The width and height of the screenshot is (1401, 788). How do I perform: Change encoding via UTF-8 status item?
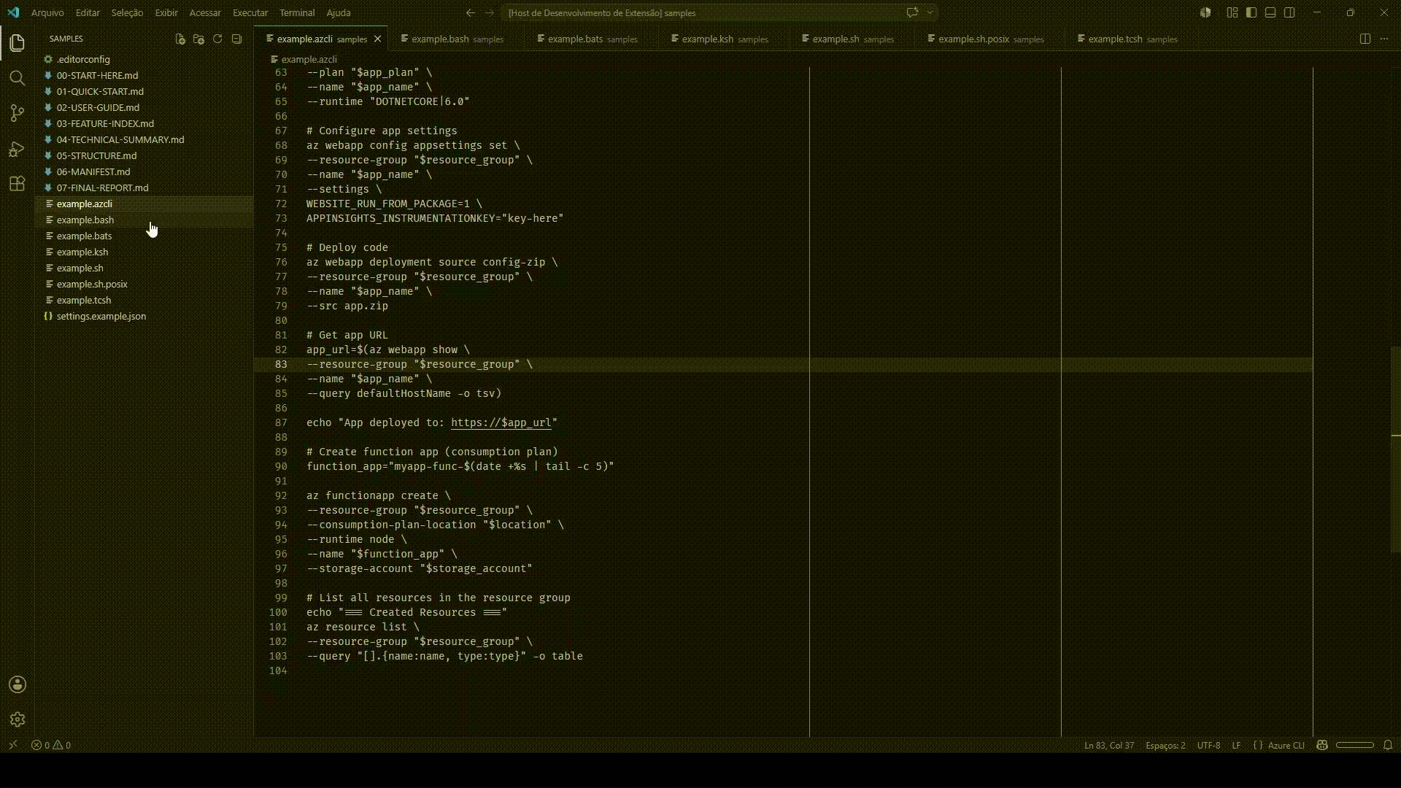point(1208,745)
